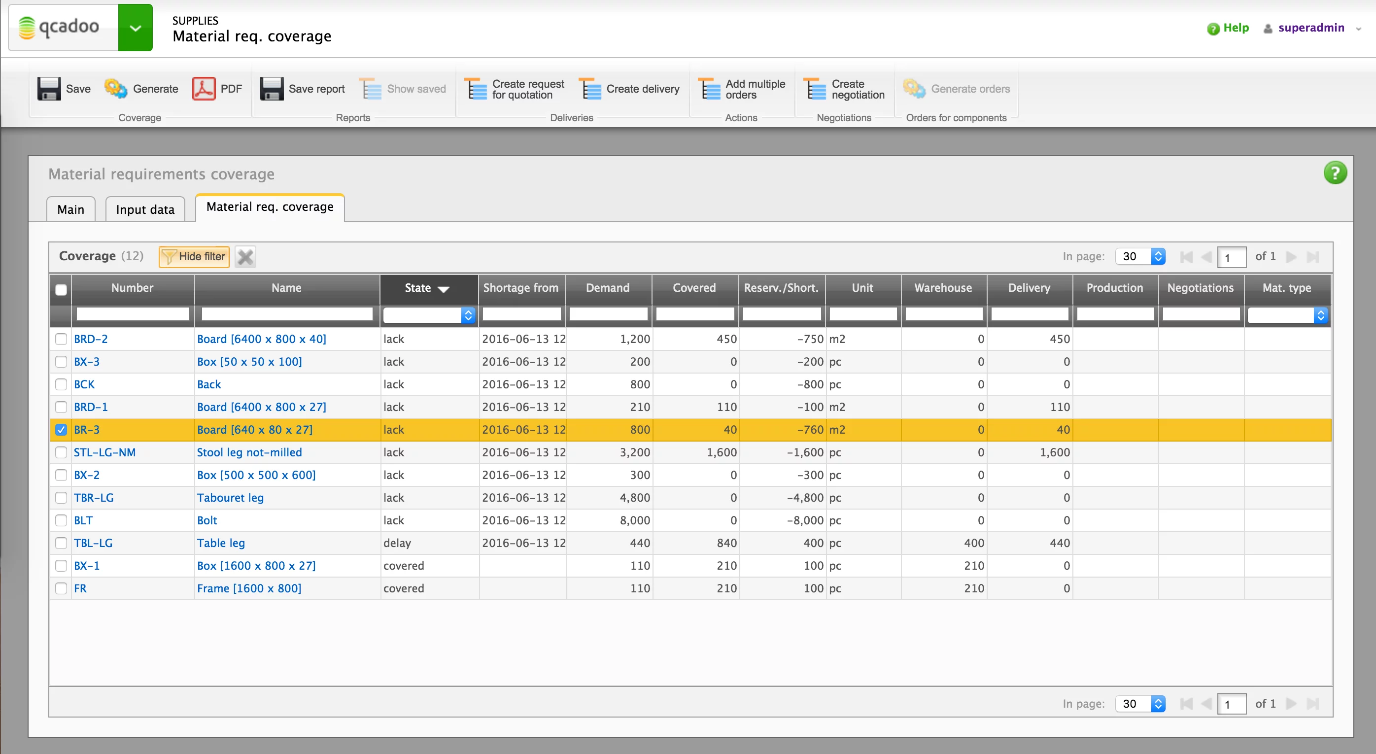Open the bottom In page size dropdown

click(1140, 704)
